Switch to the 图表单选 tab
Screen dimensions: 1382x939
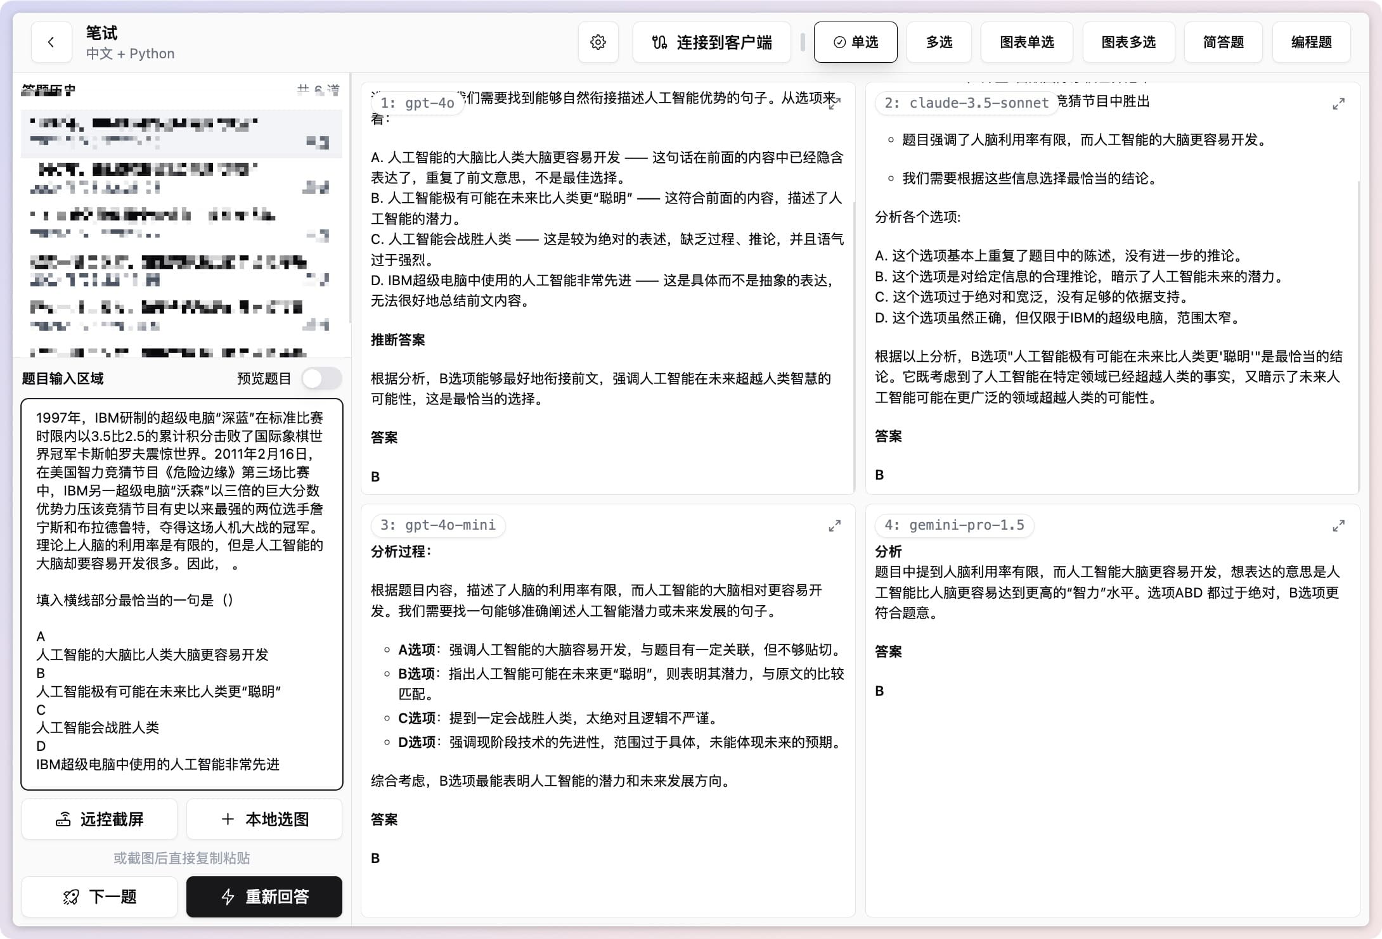1026,42
